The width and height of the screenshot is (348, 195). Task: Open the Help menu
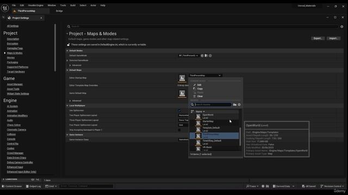point(103,5)
